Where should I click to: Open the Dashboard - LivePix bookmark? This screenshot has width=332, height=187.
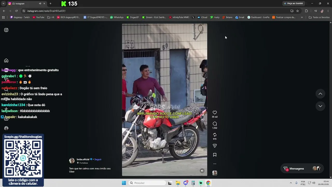point(258,17)
